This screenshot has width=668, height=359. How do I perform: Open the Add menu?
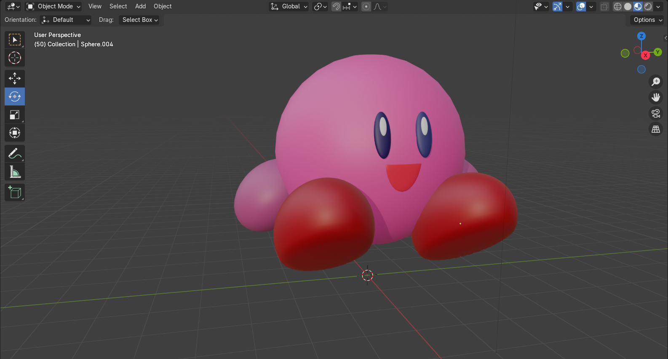[140, 6]
